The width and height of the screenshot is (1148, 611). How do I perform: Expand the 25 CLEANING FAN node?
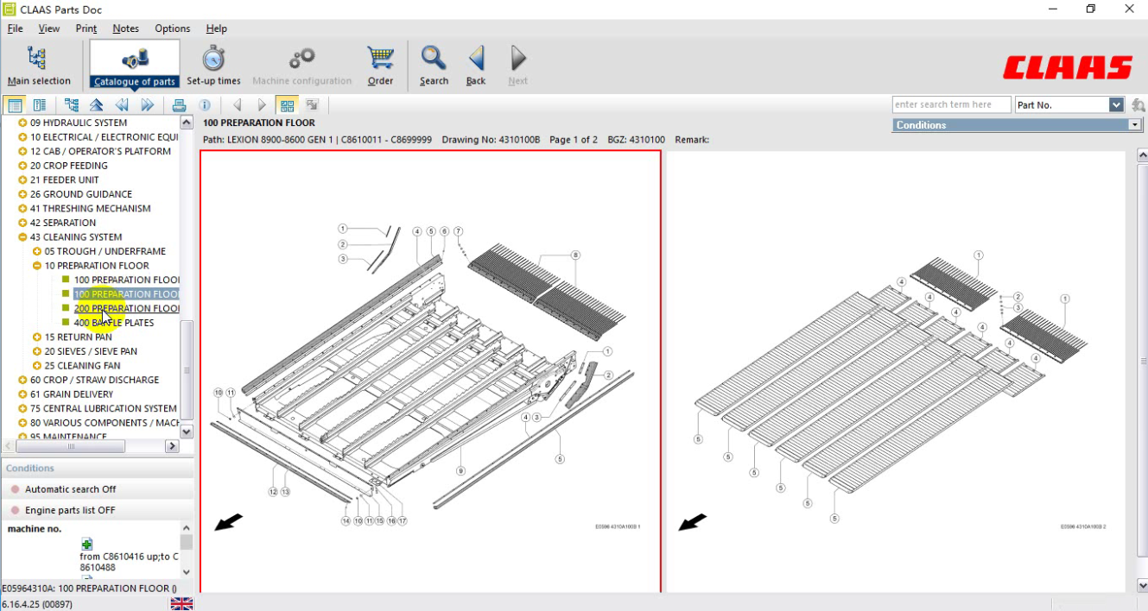37,366
